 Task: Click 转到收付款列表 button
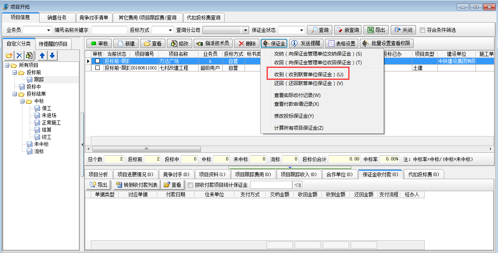pyautogui.click(x=136, y=185)
